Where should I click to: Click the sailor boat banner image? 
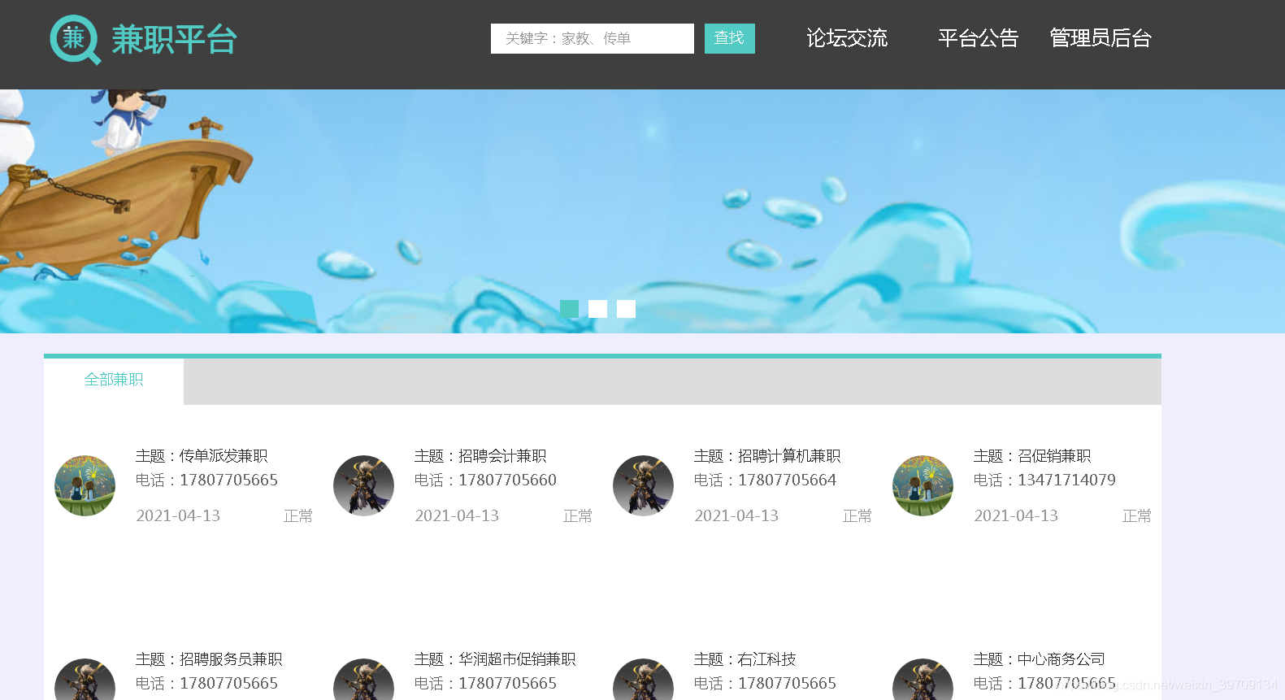click(642, 211)
